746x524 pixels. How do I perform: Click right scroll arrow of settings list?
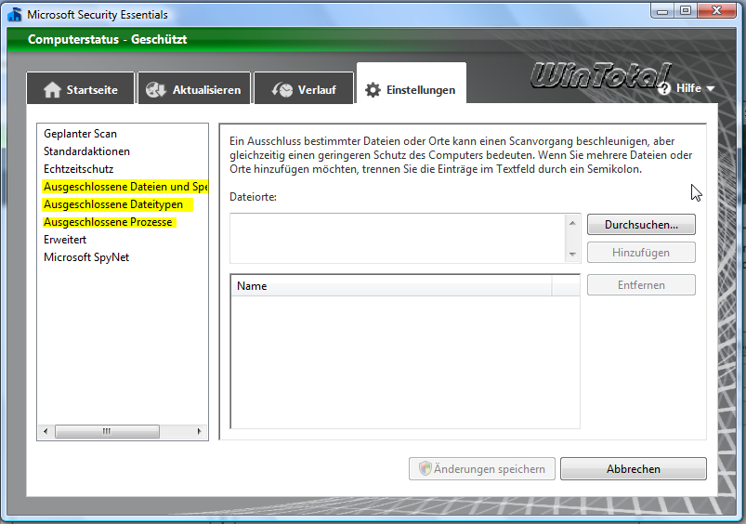pos(200,431)
